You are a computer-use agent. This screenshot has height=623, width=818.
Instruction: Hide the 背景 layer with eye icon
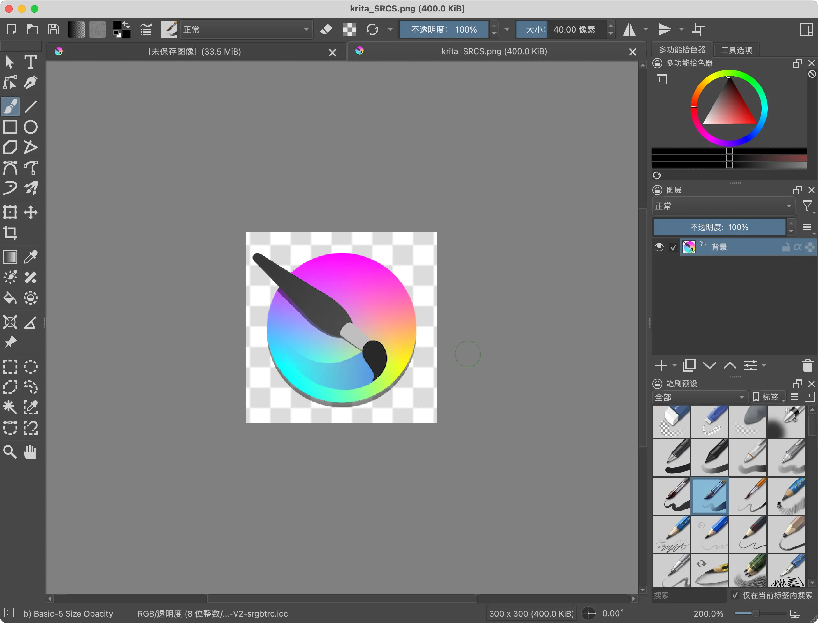click(659, 247)
